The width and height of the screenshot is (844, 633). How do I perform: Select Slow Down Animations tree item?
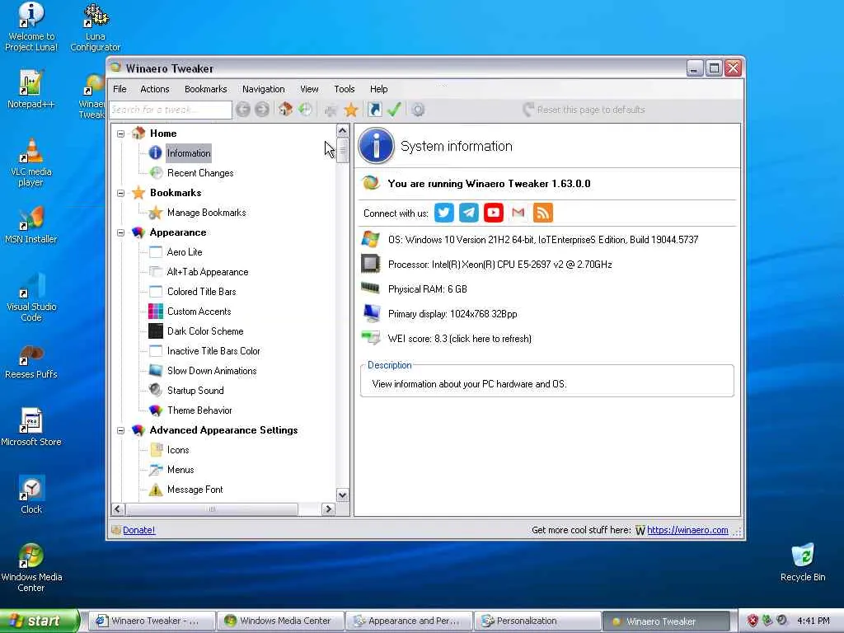point(212,371)
